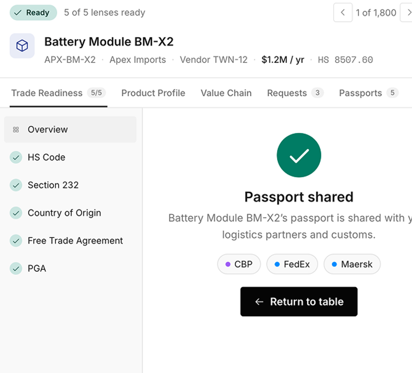This screenshot has height=373, width=412.
Task: Click the Country of Origin check icon
Action: (16, 213)
